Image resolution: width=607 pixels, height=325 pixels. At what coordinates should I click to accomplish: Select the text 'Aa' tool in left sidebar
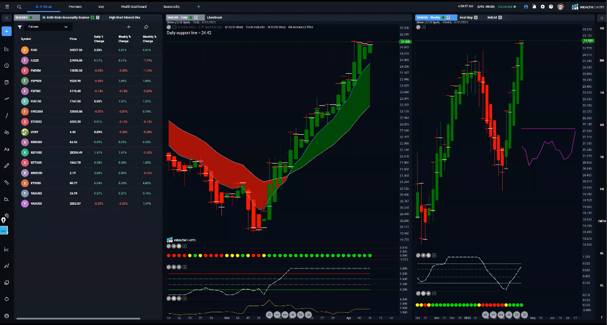click(x=7, y=149)
